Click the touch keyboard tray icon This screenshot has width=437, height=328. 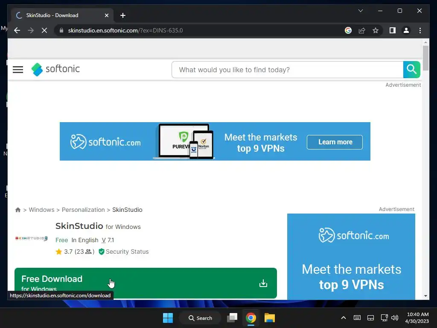pyautogui.click(x=357, y=318)
